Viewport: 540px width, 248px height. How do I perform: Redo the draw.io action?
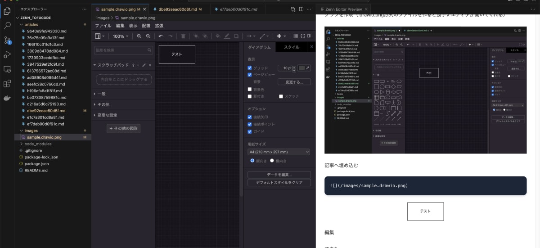pyautogui.click(x=170, y=36)
